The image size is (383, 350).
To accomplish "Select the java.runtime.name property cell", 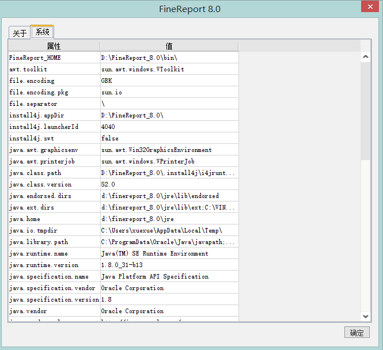I will pos(54,253).
